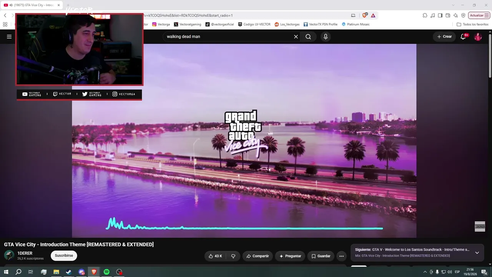Open the media control music-note icon
The width and height of the screenshot is (492, 277).
[x=433, y=15]
